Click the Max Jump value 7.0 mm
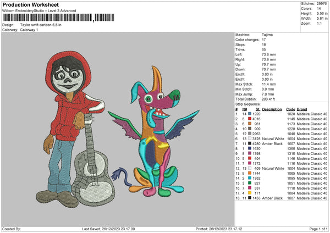The width and height of the screenshot is (330, 233). click(x=268, y=94)
